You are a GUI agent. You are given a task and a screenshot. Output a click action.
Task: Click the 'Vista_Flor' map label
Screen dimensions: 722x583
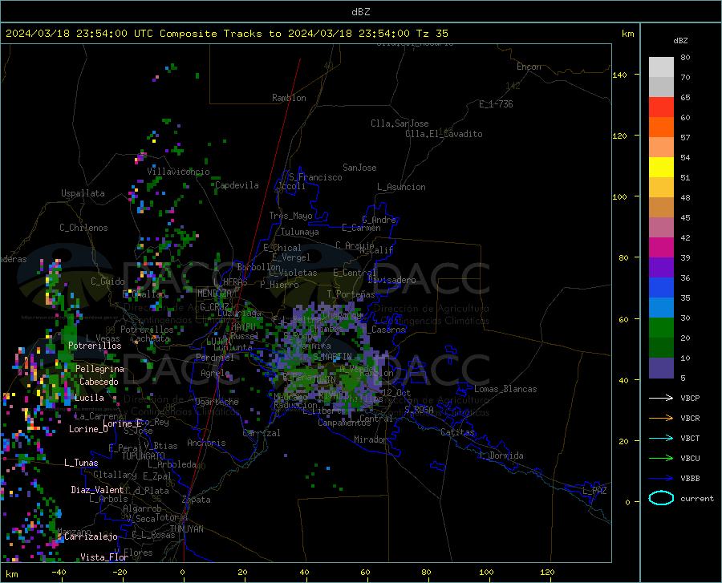(104, 557)
